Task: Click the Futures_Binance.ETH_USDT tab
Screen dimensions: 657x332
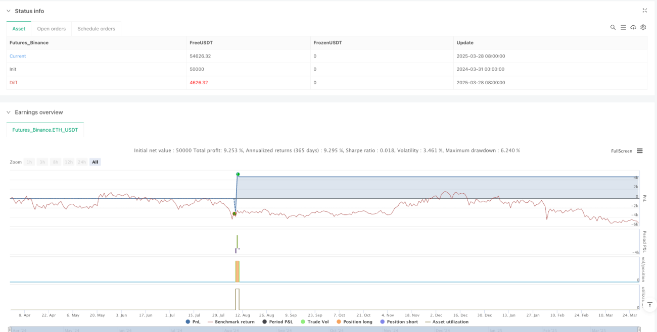Action: (45, 130)
